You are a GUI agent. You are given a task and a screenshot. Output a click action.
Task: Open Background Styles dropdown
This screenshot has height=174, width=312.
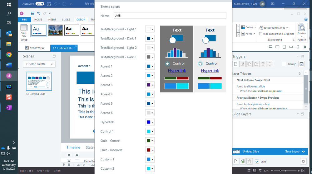point(274,28)
